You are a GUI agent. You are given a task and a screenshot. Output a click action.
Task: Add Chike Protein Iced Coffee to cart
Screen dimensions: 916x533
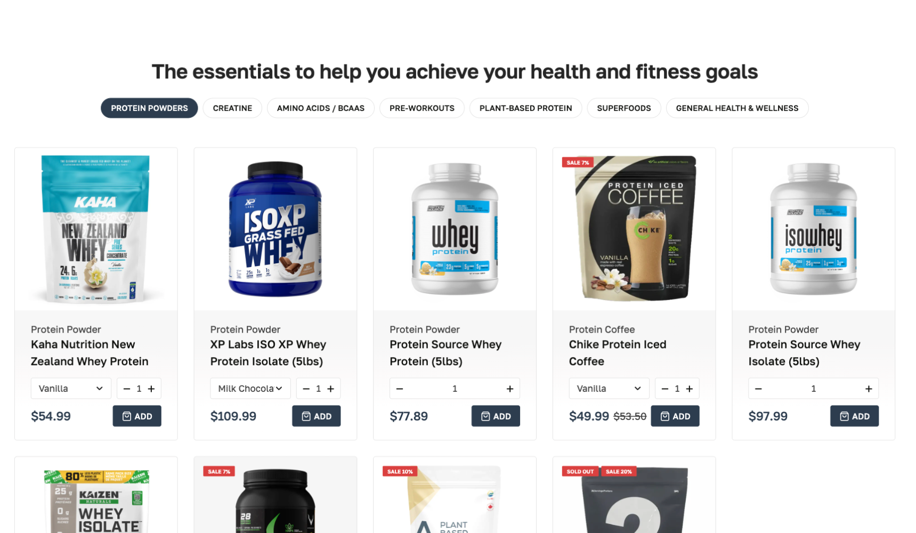point(675,416)
